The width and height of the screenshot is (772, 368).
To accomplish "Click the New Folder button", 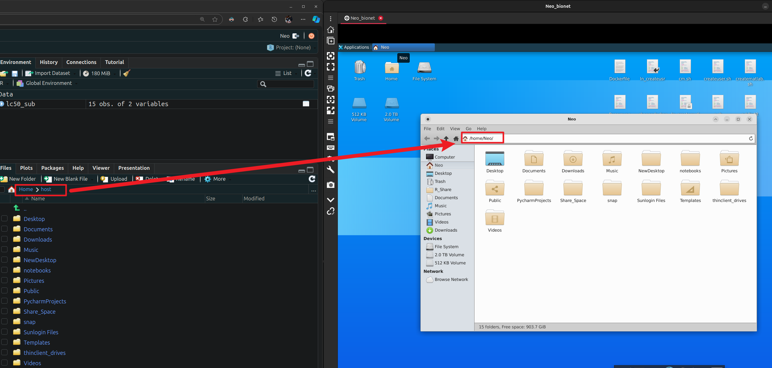I will click(19, 179).
